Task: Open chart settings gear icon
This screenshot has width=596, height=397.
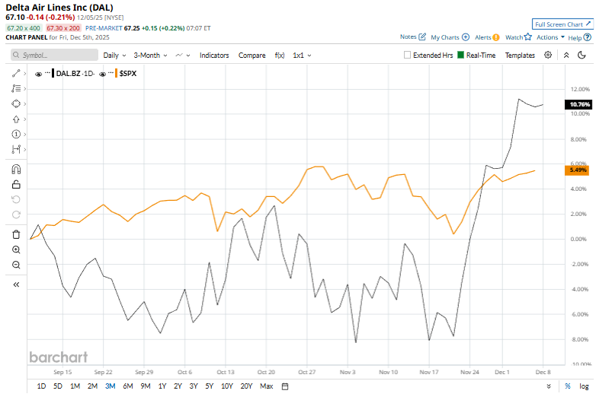Action: coord(548,55)
